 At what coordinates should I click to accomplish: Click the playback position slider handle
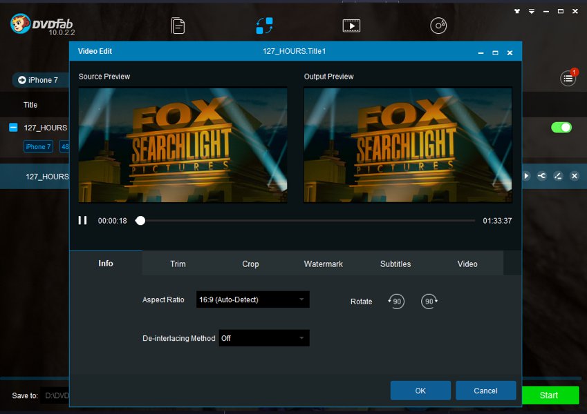pos(140,220)
